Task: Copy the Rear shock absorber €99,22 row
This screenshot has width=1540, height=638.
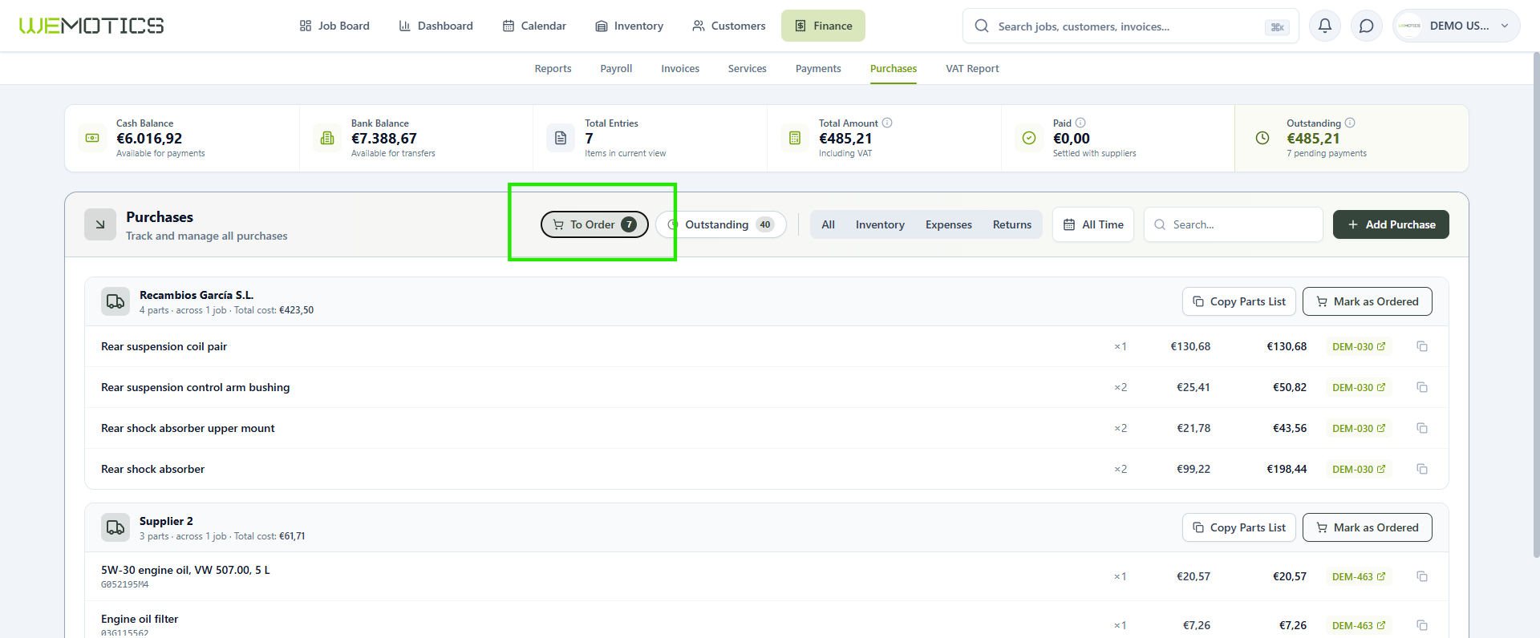Action: coord(1422,469)
